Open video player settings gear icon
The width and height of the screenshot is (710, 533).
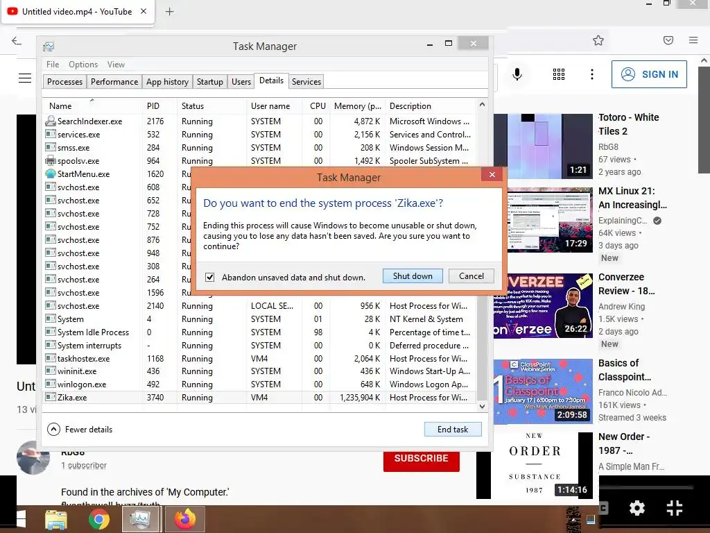(637, 507)
